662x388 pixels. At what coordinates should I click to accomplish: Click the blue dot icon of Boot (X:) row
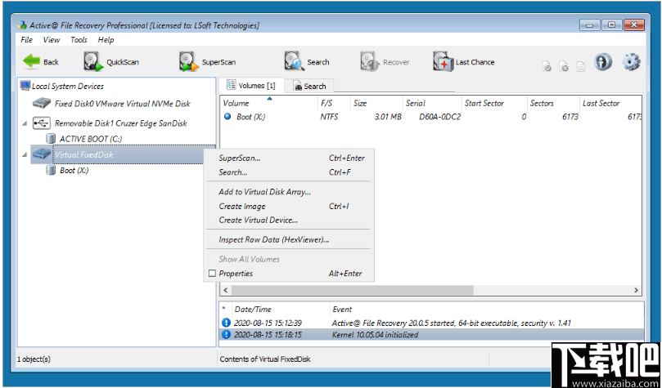click(x=227, y=117)
